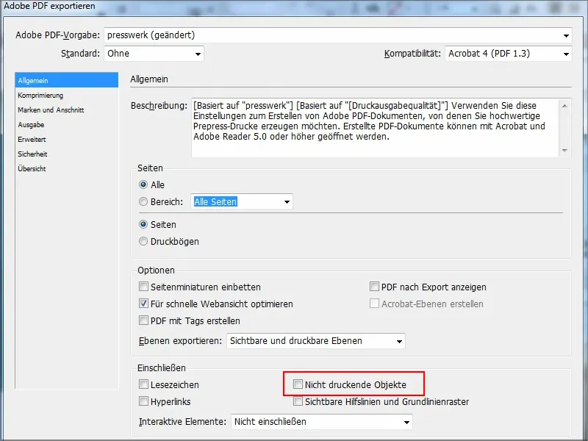The width and height of the screenshot is (588, 441).
Task: Open the Kompatibilität dropdown Acrobat 4
Action: [x=509, y=54]
